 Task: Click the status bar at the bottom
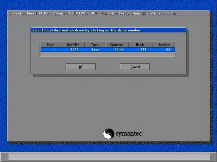click(x=109, y=157)
